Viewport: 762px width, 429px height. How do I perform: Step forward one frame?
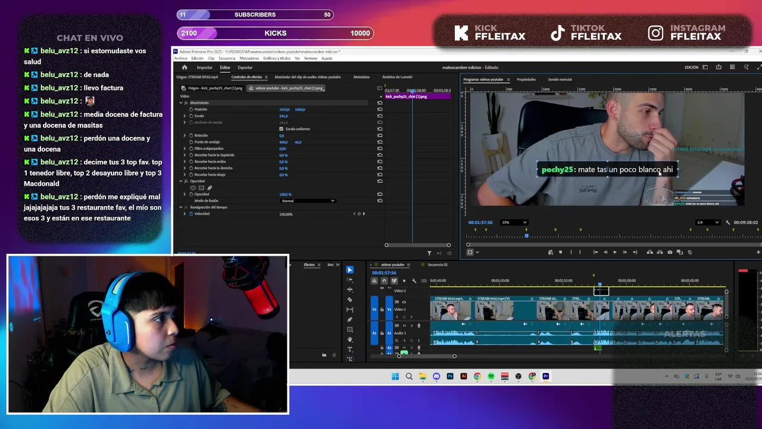[x=624, y=252]
